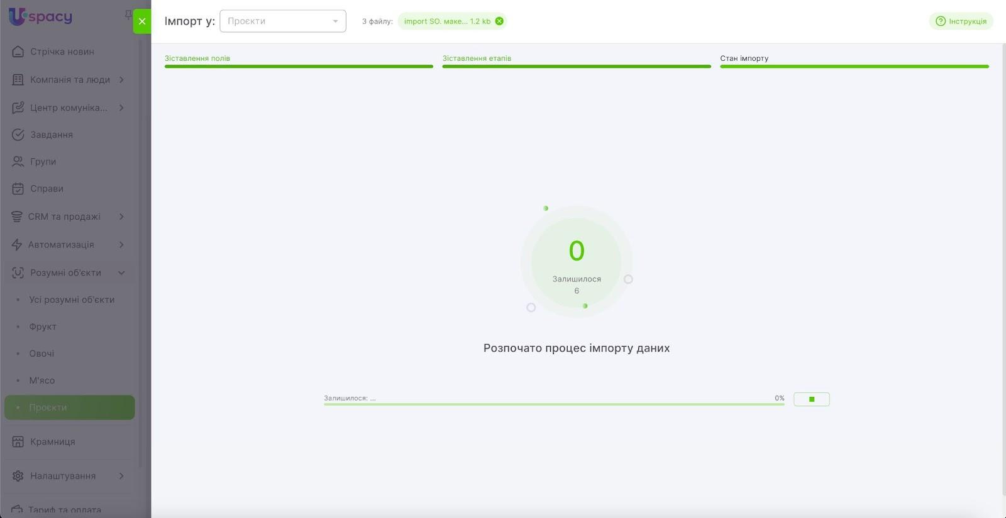
Task: Open Справи via its calendar icon
Action: [x=18, y=188]
